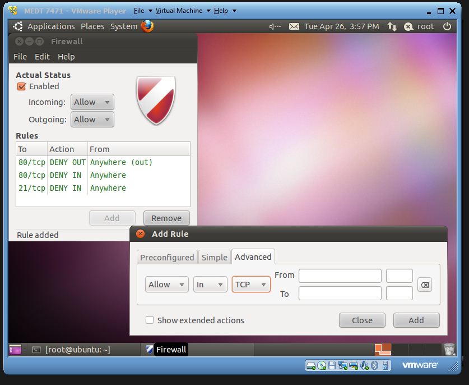The height and width of the screenshot is (385, 469).
Task: Click the VMware hard disk device icon
Action: click(311, 365)
